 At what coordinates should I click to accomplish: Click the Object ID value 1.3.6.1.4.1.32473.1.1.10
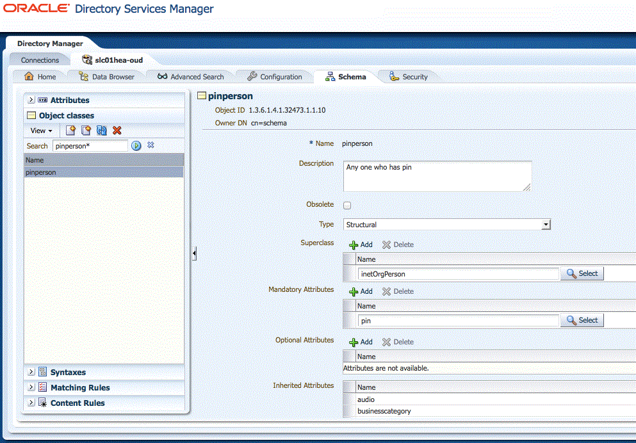click(x=287, y=110)
